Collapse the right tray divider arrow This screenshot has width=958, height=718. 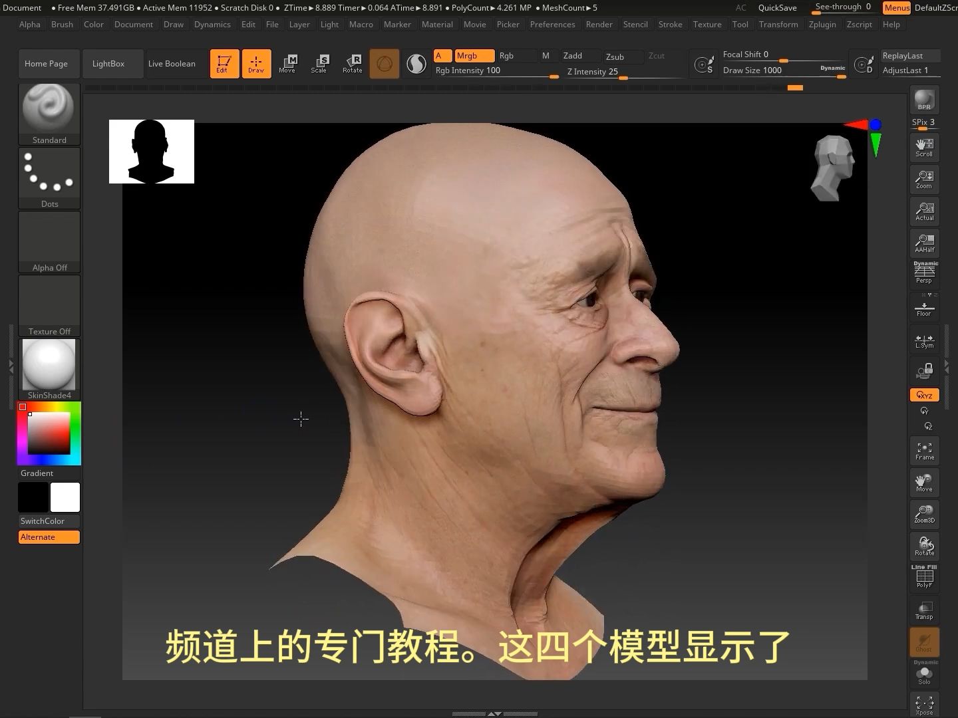947,366
